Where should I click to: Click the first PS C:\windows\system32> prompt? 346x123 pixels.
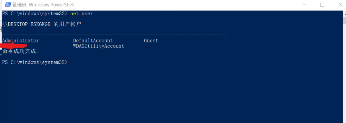pos(34,13)
